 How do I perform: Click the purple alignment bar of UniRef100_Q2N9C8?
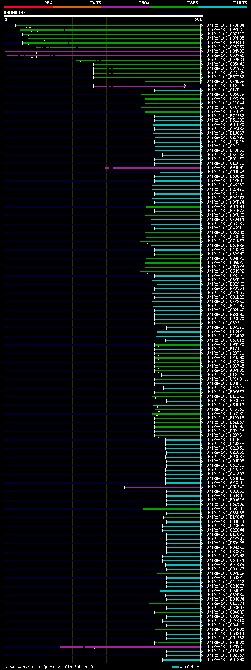[131, 647]
